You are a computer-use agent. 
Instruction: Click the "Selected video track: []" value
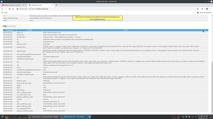pyautogui.click(x=51, y=102)
